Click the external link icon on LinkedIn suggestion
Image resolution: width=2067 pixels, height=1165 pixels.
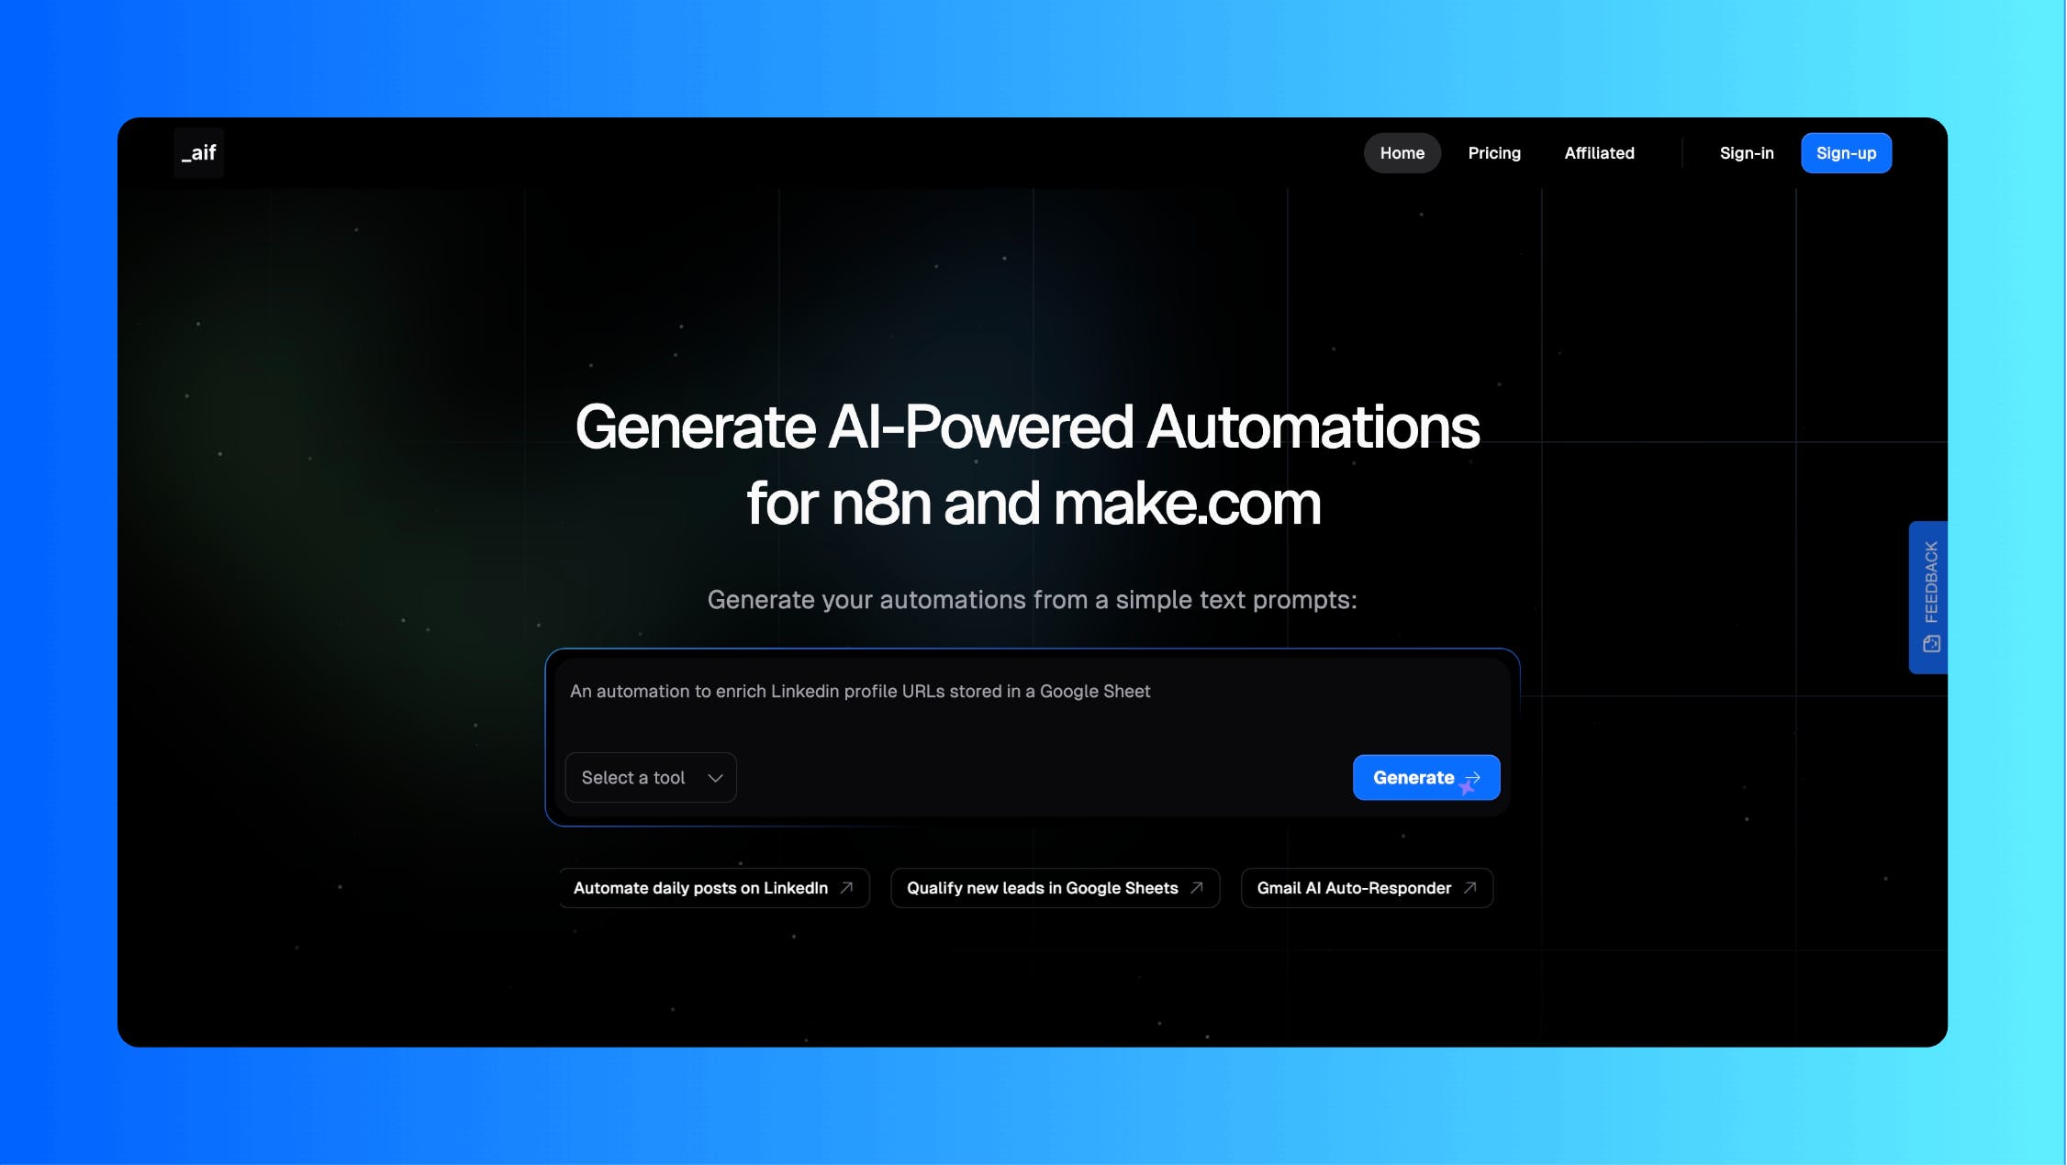847,887
